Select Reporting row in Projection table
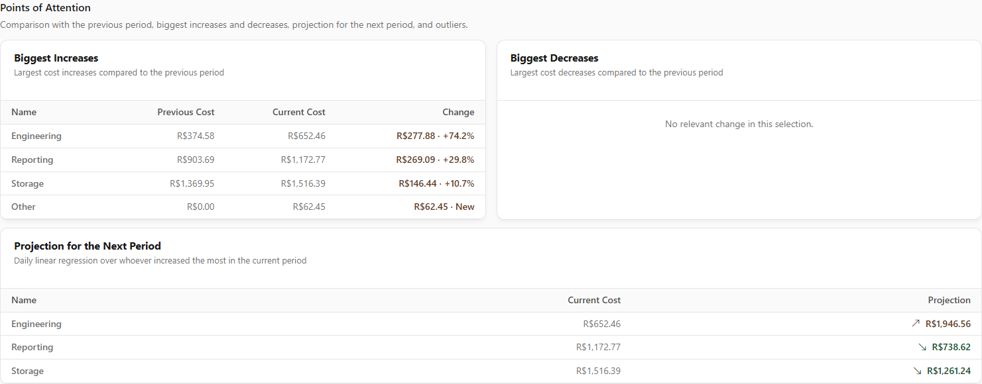Viewport: 982px width, 384px height. coord(491,347)
